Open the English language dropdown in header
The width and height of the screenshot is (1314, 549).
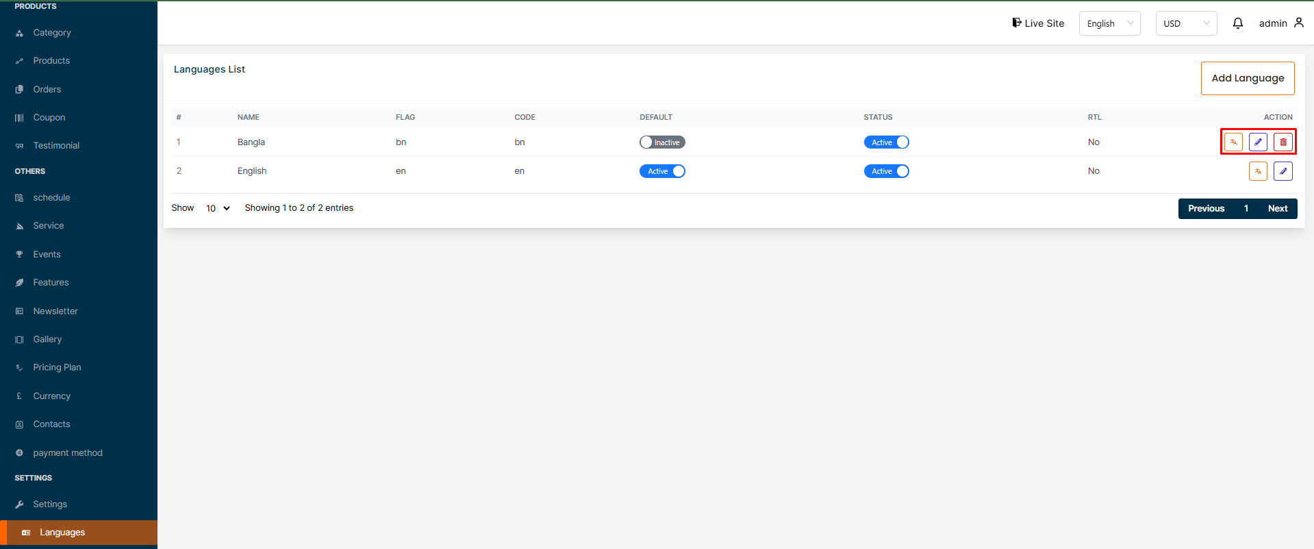(x=1109, y=23)
